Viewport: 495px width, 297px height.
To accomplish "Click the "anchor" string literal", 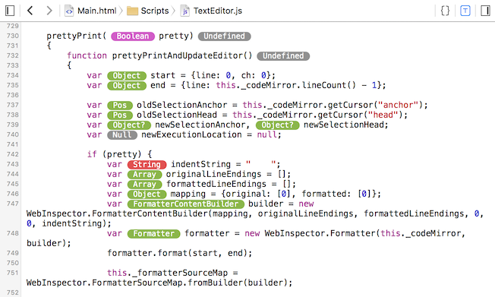I will coord(398,105).
